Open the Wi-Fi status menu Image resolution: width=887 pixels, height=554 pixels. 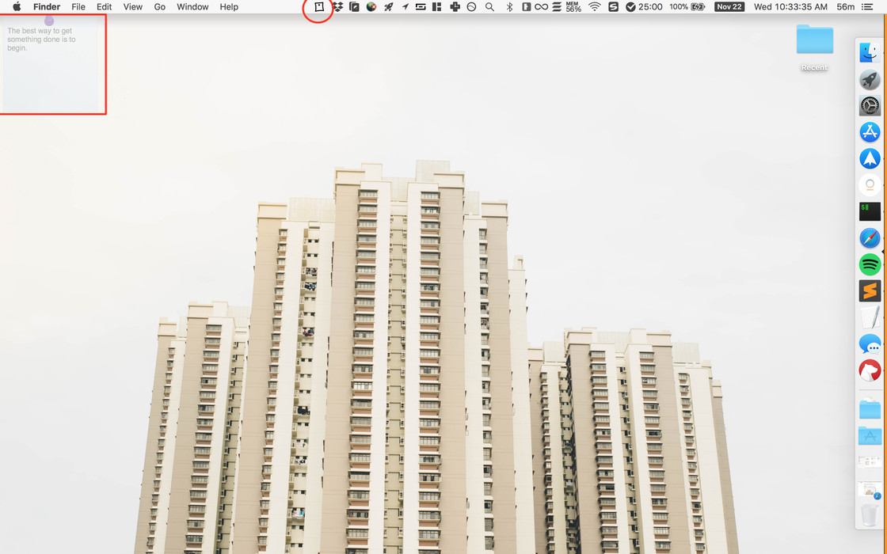click(595, 7)
